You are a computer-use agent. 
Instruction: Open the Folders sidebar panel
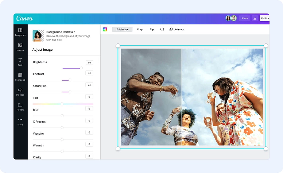tap(20, 106)
